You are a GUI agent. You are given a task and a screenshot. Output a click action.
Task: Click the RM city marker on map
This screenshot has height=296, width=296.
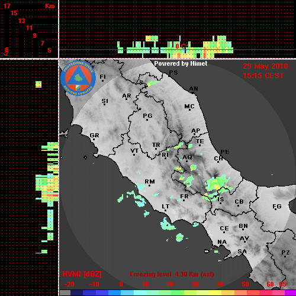[x=149, y=185]
